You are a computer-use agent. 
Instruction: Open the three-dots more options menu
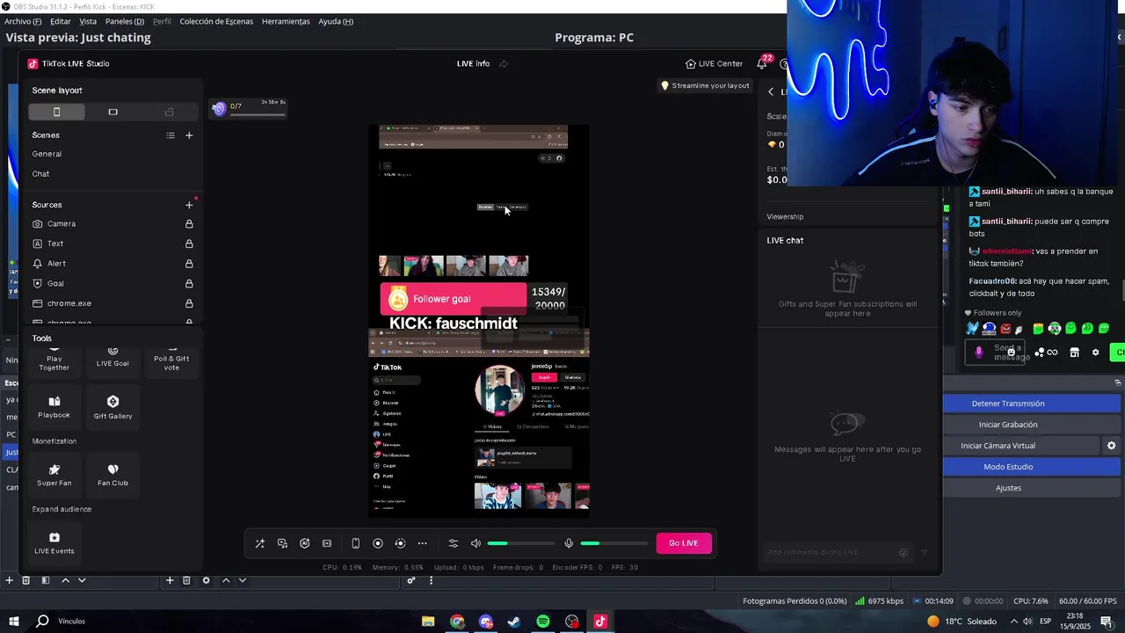pos(422,543)
